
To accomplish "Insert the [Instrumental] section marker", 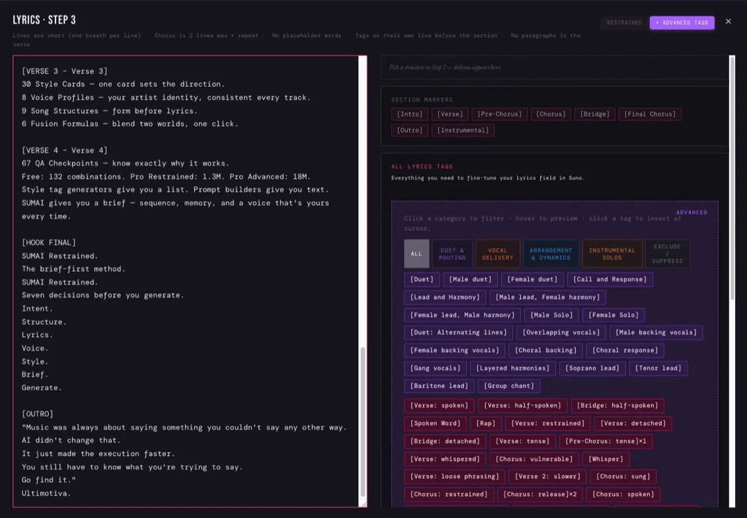I will pyautogui.click(x=463, y=130).
